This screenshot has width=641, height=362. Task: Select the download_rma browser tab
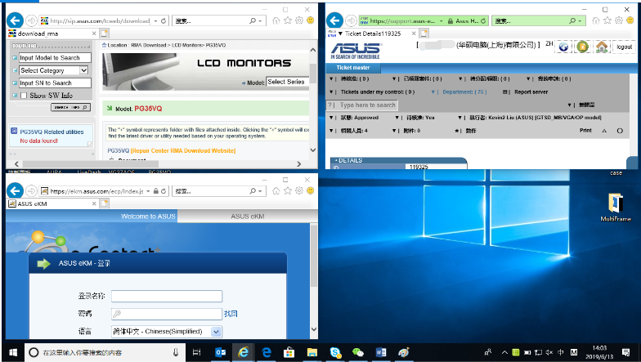[x=52, y=33]
